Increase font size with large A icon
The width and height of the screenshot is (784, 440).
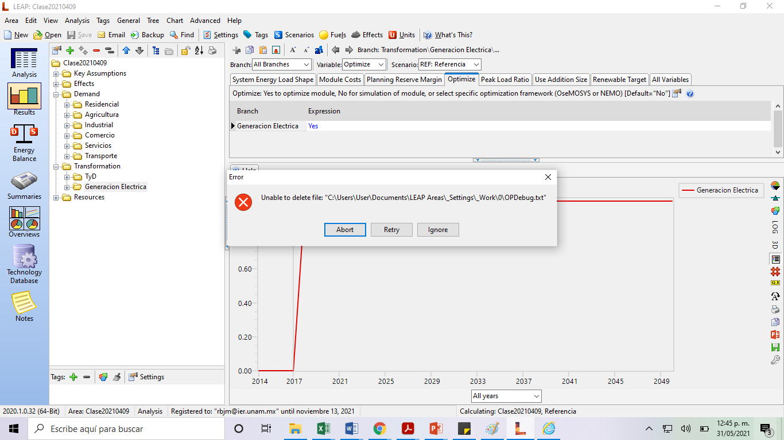pos(293,50)
